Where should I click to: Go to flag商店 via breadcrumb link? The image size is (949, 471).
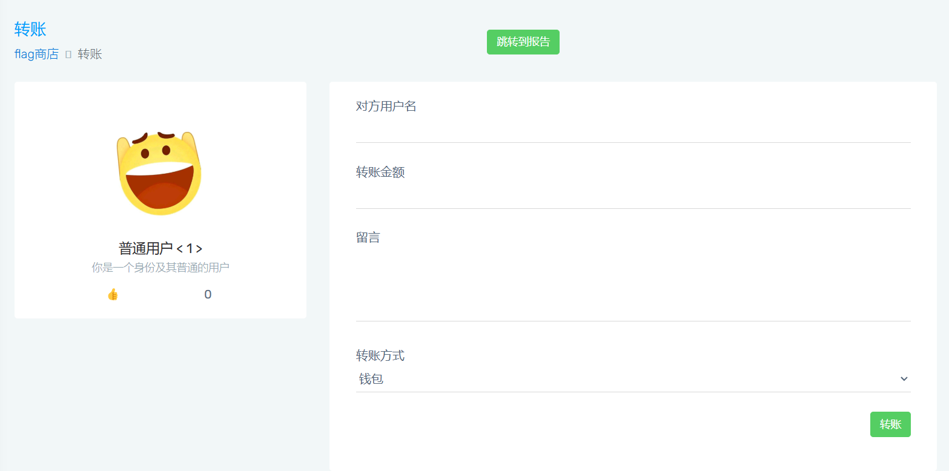pos(36,54)
